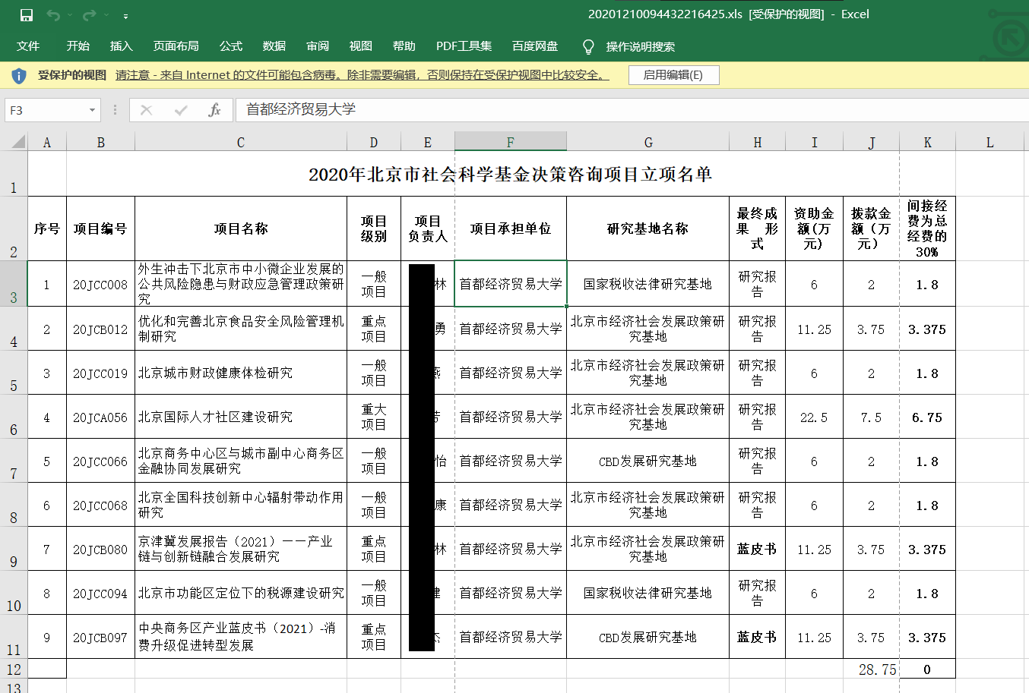Click the Cancel X icon in formula bar
Screen dimensions: 1029x693
(x=147, y=110)
